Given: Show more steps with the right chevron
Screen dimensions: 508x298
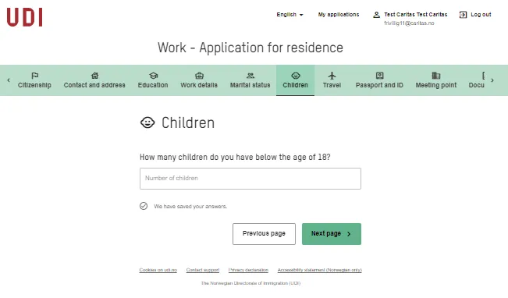Looking at the screenshot, I should [x=492, y=80].
